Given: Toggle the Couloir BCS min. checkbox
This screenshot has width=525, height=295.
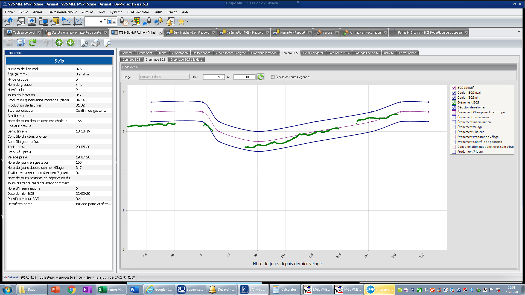Looking at the screenshot, I should [x=454, y=98].
